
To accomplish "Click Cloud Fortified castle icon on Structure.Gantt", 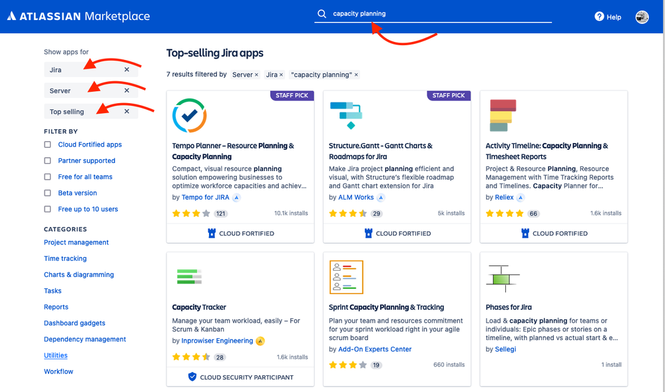I will click(368, 233).
